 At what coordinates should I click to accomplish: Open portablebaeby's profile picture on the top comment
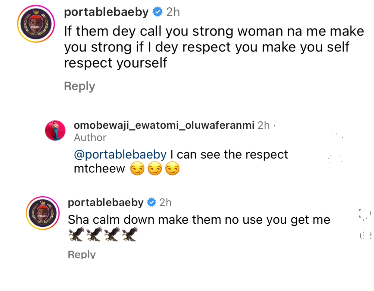click(x=36, y=24)
